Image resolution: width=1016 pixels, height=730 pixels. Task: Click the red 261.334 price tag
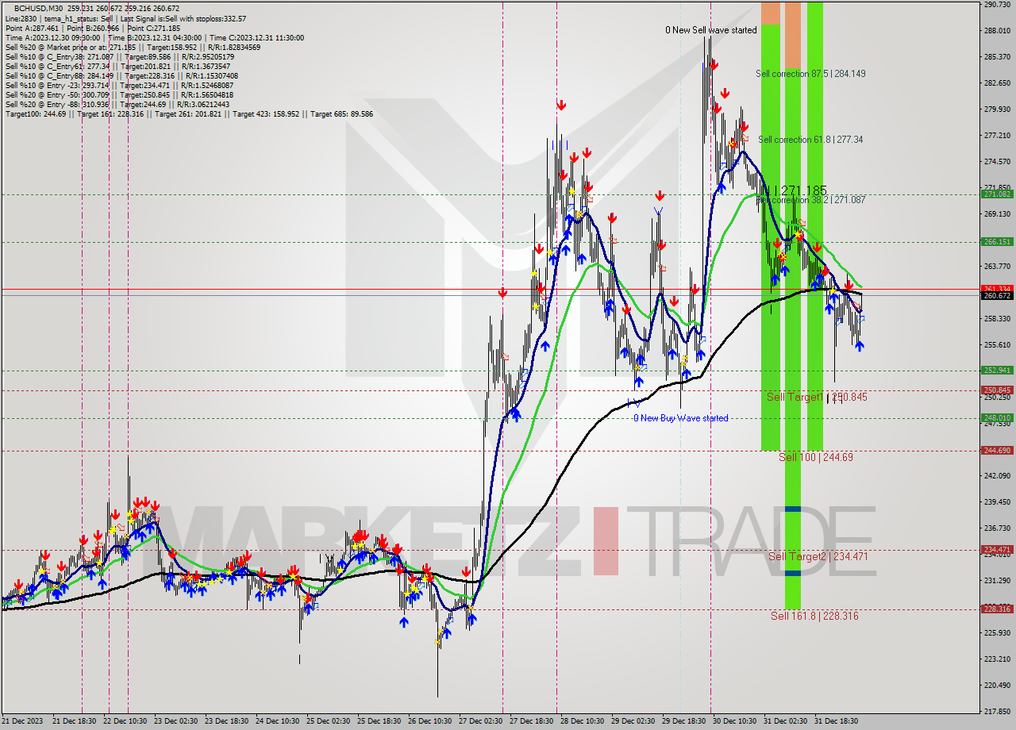coord(997,289)
